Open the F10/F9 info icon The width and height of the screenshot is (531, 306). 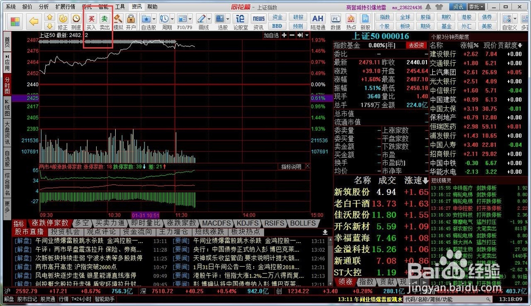coord(183,19)
